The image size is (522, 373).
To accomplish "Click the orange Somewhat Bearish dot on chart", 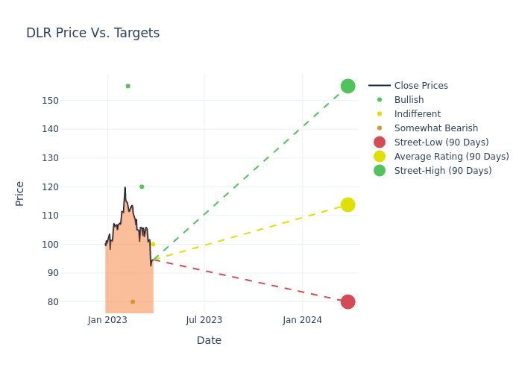I will 133,301.
